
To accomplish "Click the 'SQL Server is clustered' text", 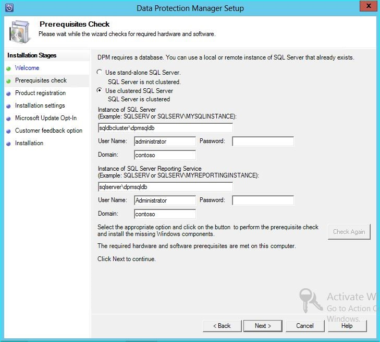I will (x=139, y=99).
